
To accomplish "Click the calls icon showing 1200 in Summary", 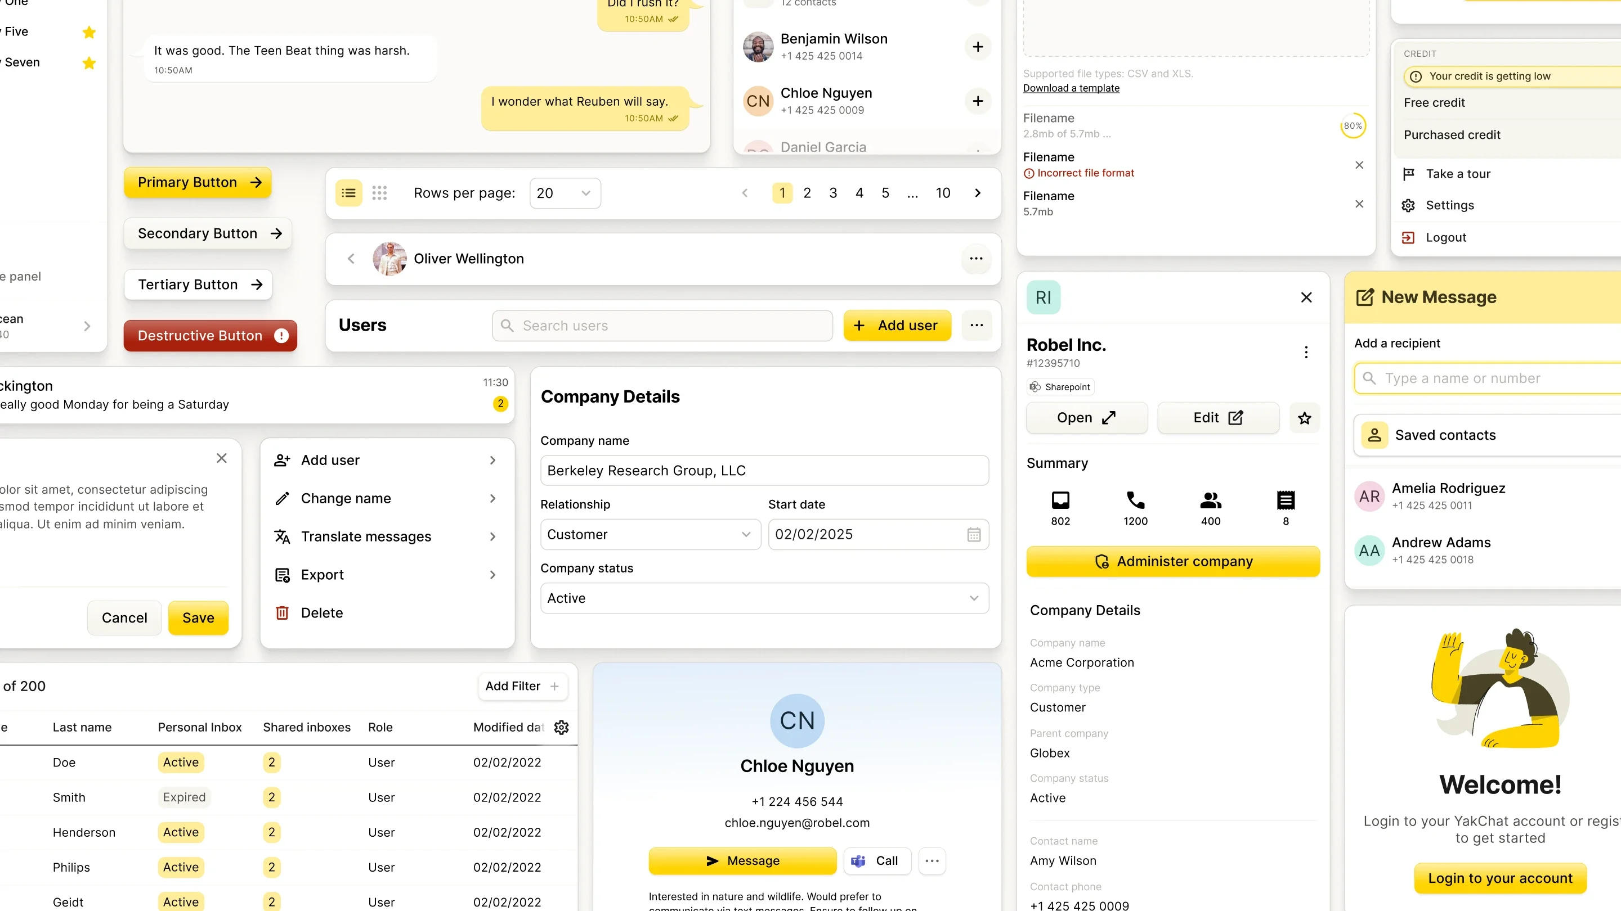I will pos(1136,500).
